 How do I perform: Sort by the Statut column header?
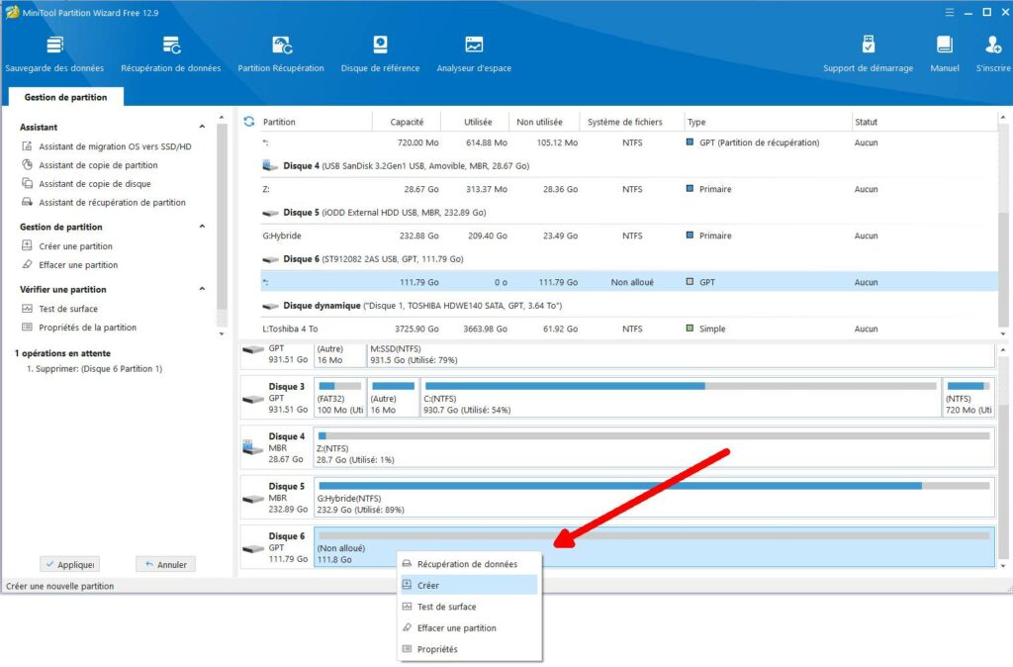866,122
